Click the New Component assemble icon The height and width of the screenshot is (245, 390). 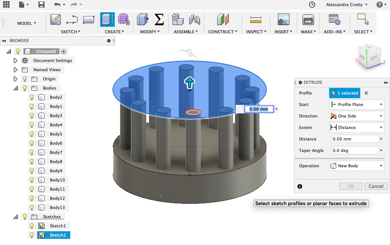(x=178, y=20)
